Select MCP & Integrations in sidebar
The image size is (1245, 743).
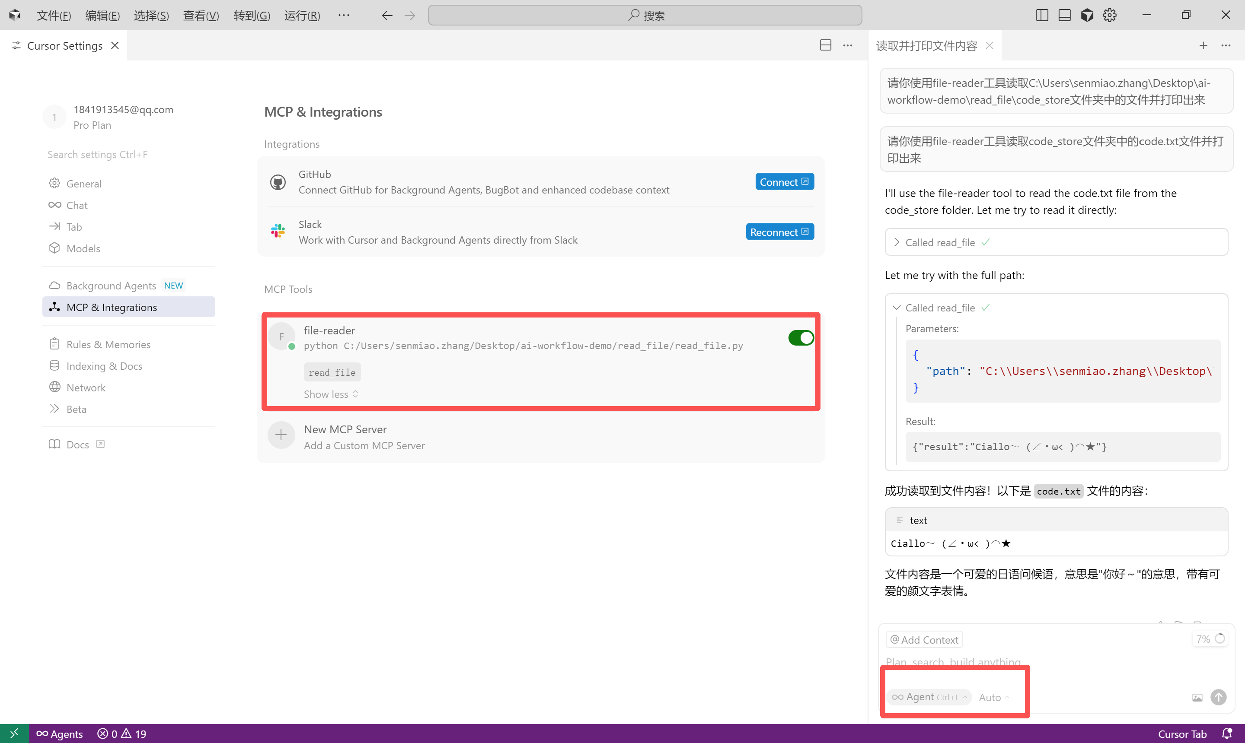(129, 307)
